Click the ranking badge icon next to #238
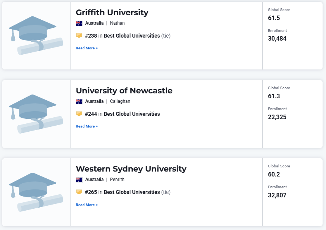This screenshot has height=230, width=326. (79, 36)
